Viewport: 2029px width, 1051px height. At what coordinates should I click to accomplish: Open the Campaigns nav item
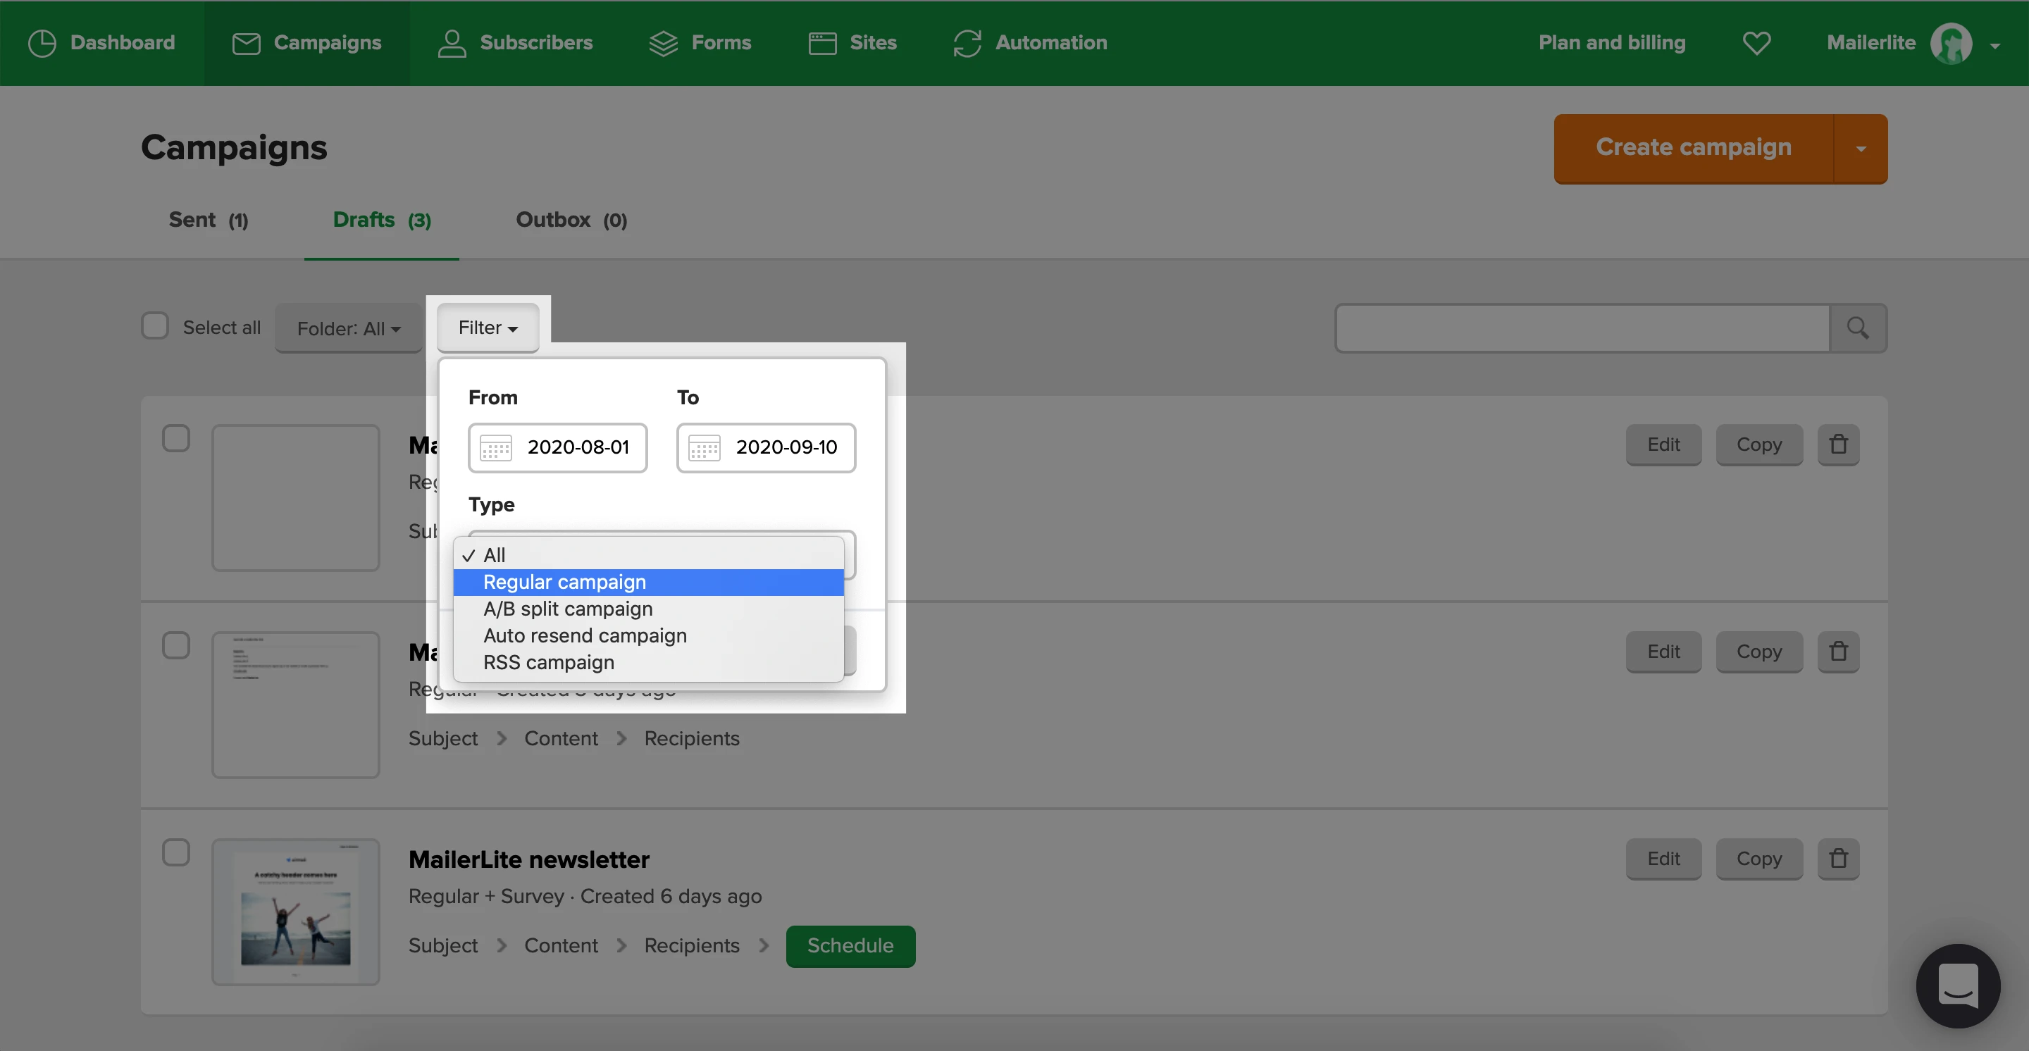click(x=306, y=42)
